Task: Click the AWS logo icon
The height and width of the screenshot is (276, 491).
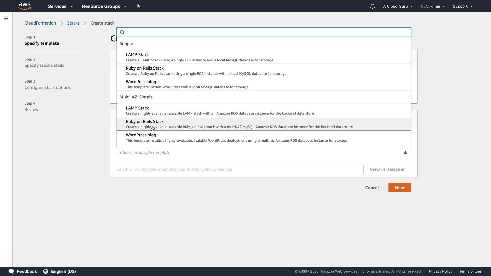Action: (25, 6)
